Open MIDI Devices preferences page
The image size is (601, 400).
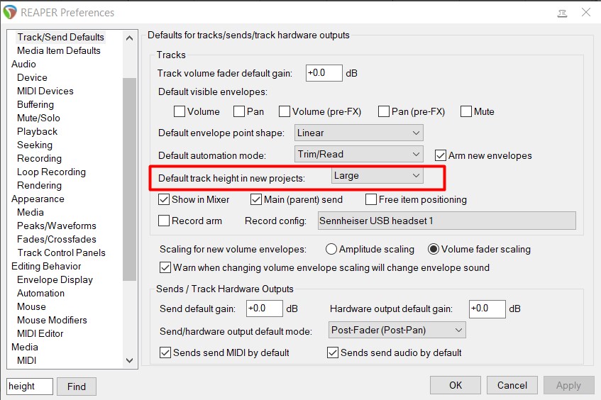coord(45,91)
